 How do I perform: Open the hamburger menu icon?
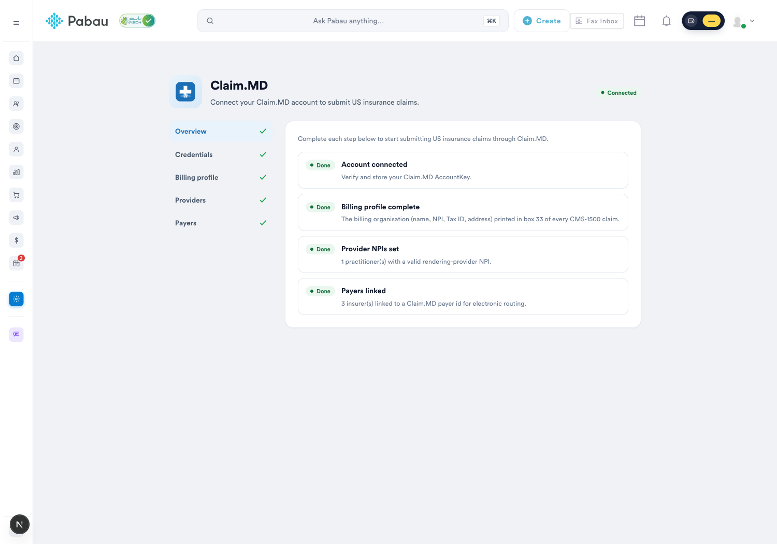tap(16, 23)
